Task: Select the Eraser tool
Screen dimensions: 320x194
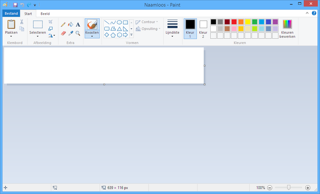Action: [63, 33]
